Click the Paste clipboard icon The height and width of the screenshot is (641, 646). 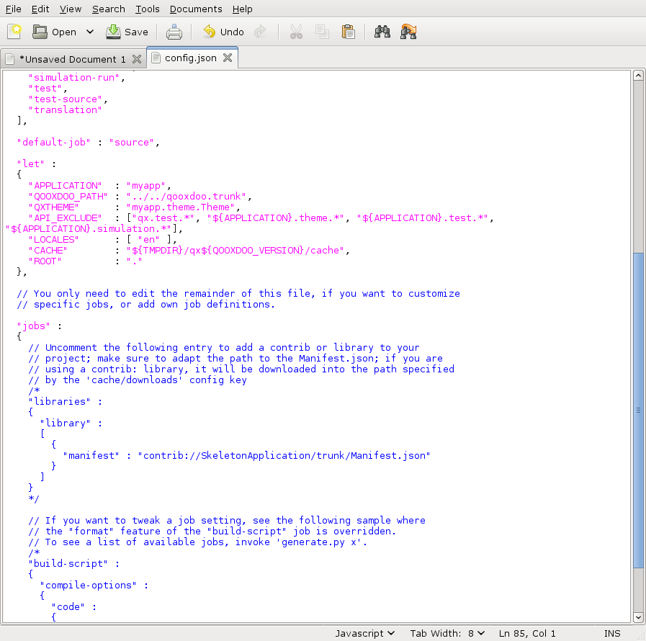348,32
